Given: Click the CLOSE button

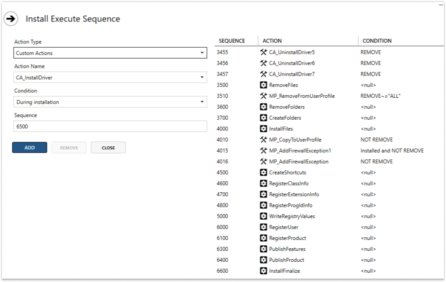Looking at the screenshot, I should [108, 148].
